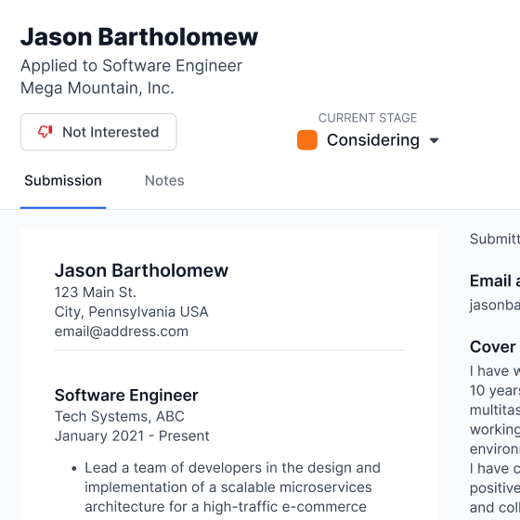Screen dimensions: 520x520
Task: Click the Cover letter heading on right
Action: [494, 347]
